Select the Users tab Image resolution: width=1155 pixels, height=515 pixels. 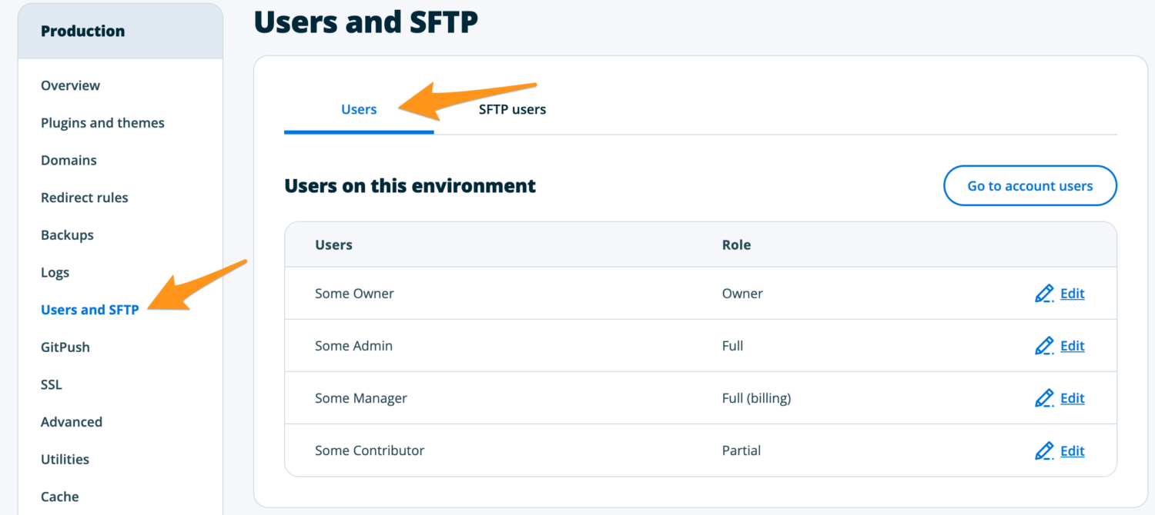(x=358, y=109)
